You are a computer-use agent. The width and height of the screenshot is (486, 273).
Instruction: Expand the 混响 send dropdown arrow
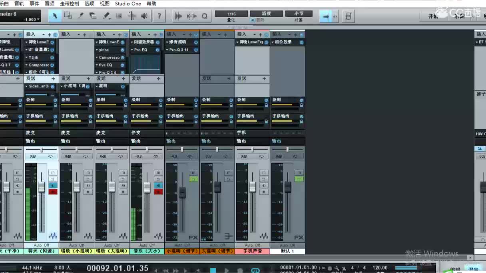click(97, 86)
